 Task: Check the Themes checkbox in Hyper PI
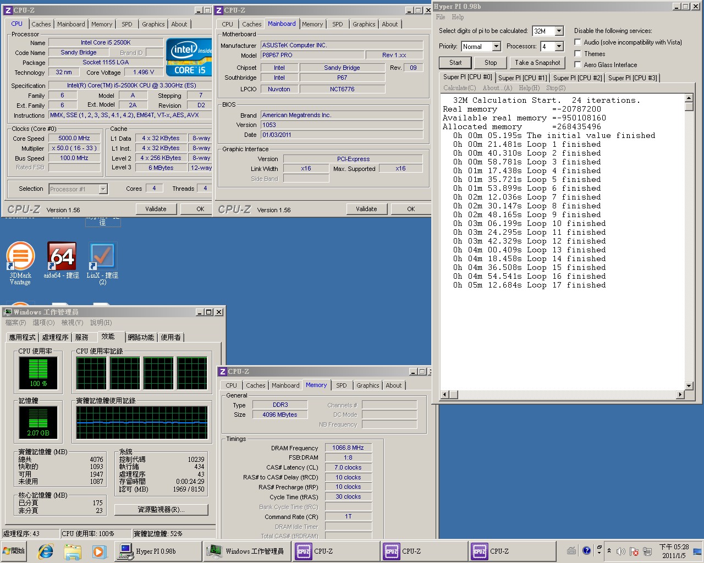click(577, 53)
